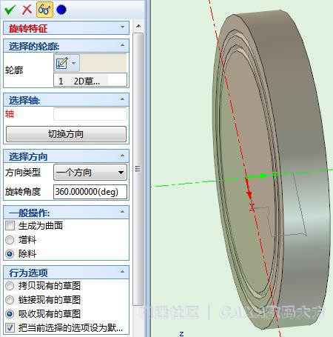The image size is (333, 337).
Task: Toggle the glasses preview icon
Action: point(44,10)
